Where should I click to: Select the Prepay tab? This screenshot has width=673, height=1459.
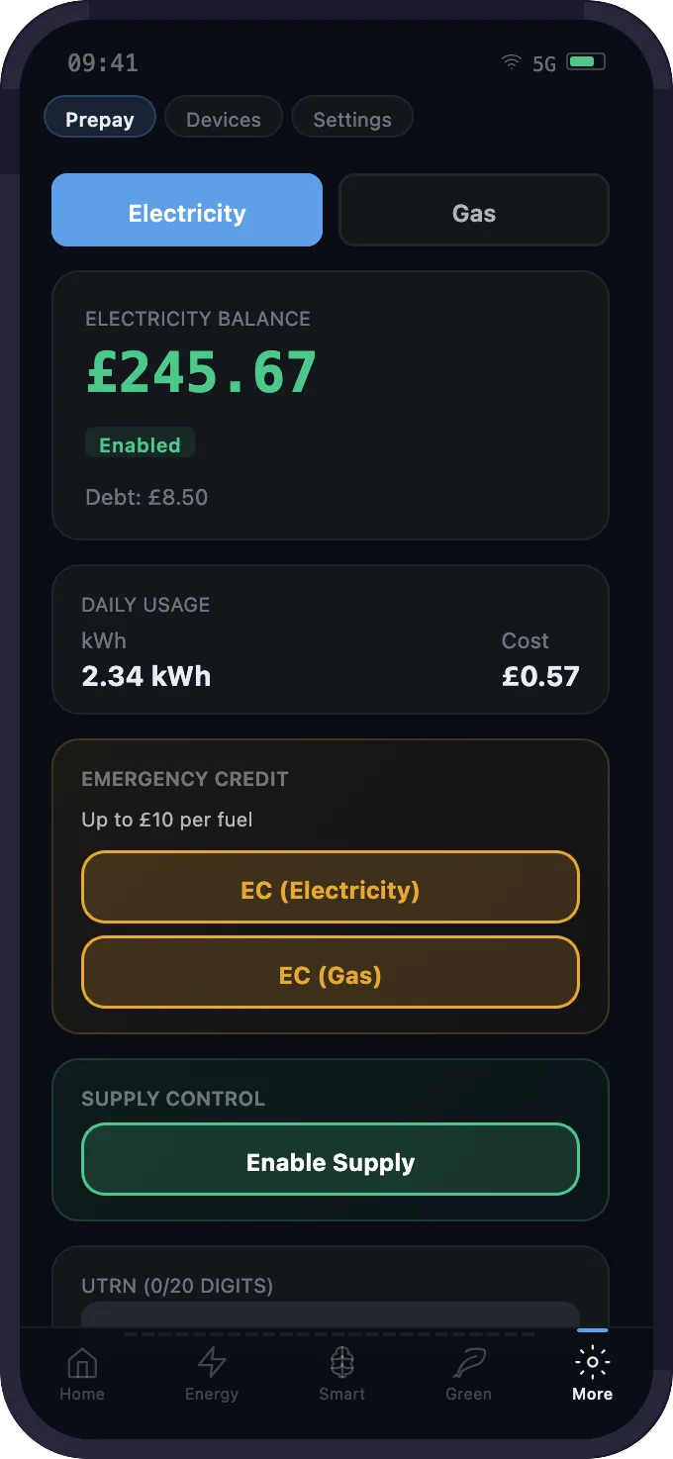pyautogui.click(x=100, y=119)
